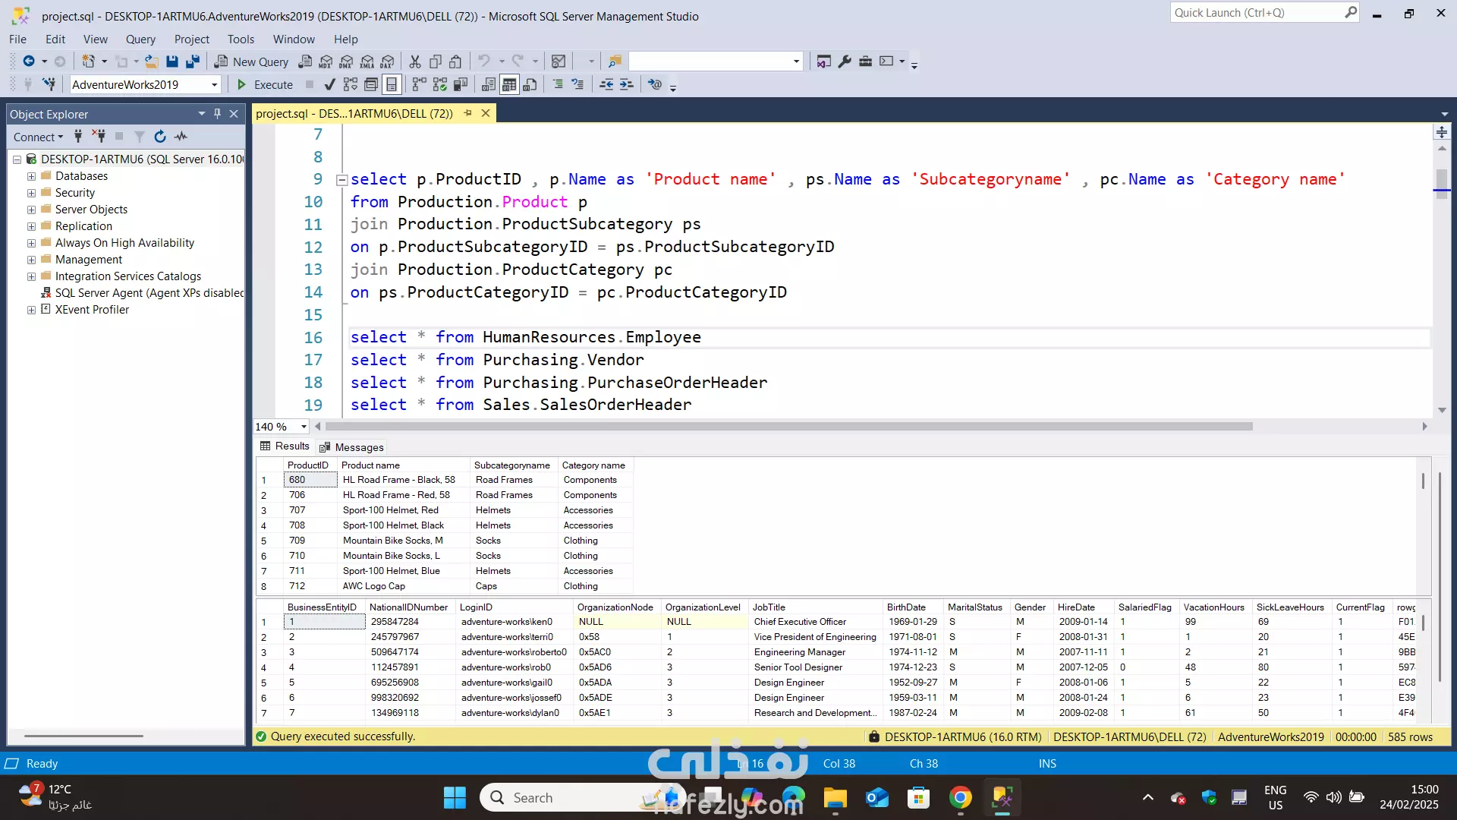Expand the Server Objects tree node
This screenshot has height=820, width=1457.
click(31, 210)
